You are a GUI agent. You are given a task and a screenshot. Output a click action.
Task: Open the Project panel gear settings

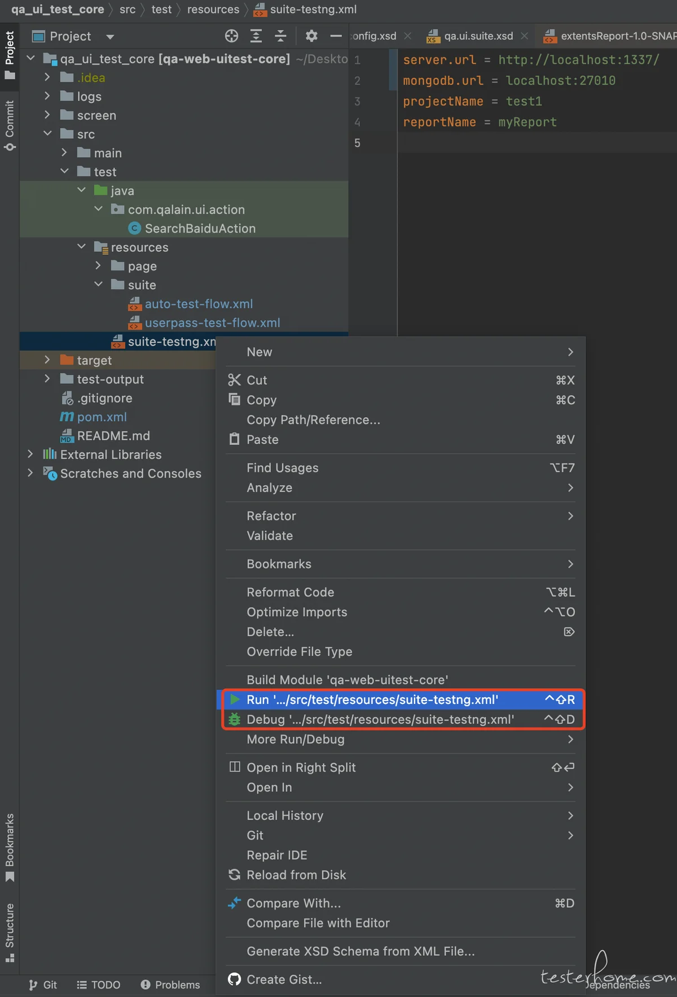click(x=311, y=36)
